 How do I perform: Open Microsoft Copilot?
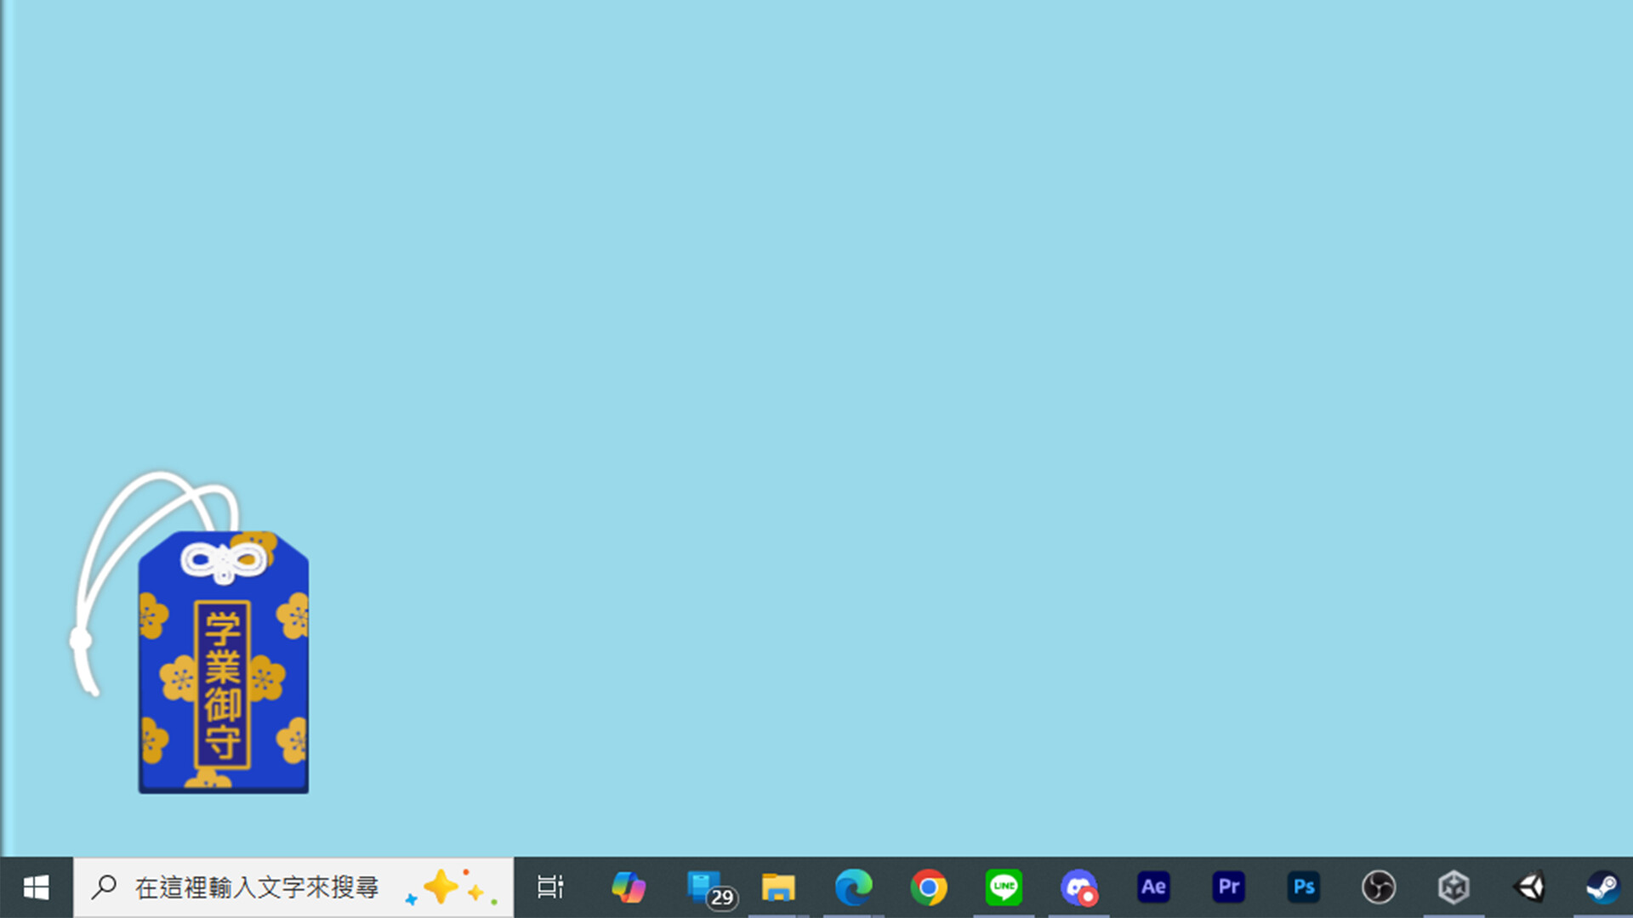pos(629,887)
